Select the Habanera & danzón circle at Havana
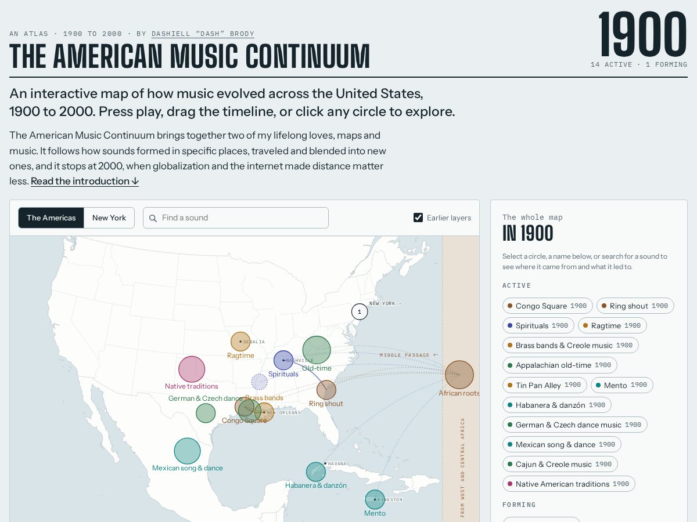The height and width of the screenshot is (522, 697). pos(316,472)
